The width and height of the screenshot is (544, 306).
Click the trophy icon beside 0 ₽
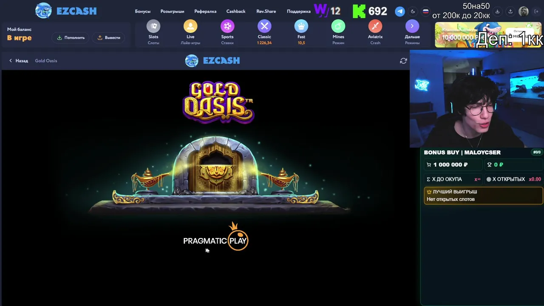point(489,165)
